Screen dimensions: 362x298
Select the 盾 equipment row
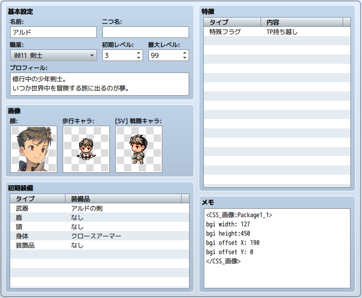point(100,218)
